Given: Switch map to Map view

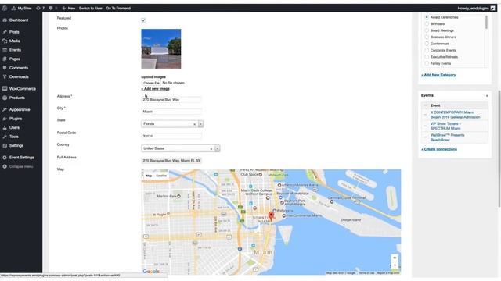Looking at the screenshot, I should tap(149, 176).
